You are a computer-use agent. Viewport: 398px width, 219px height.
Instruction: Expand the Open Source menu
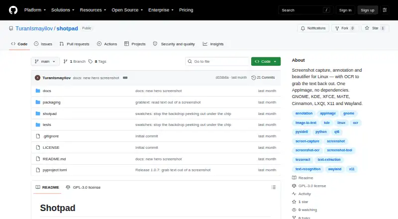click(x=127, y=10)
